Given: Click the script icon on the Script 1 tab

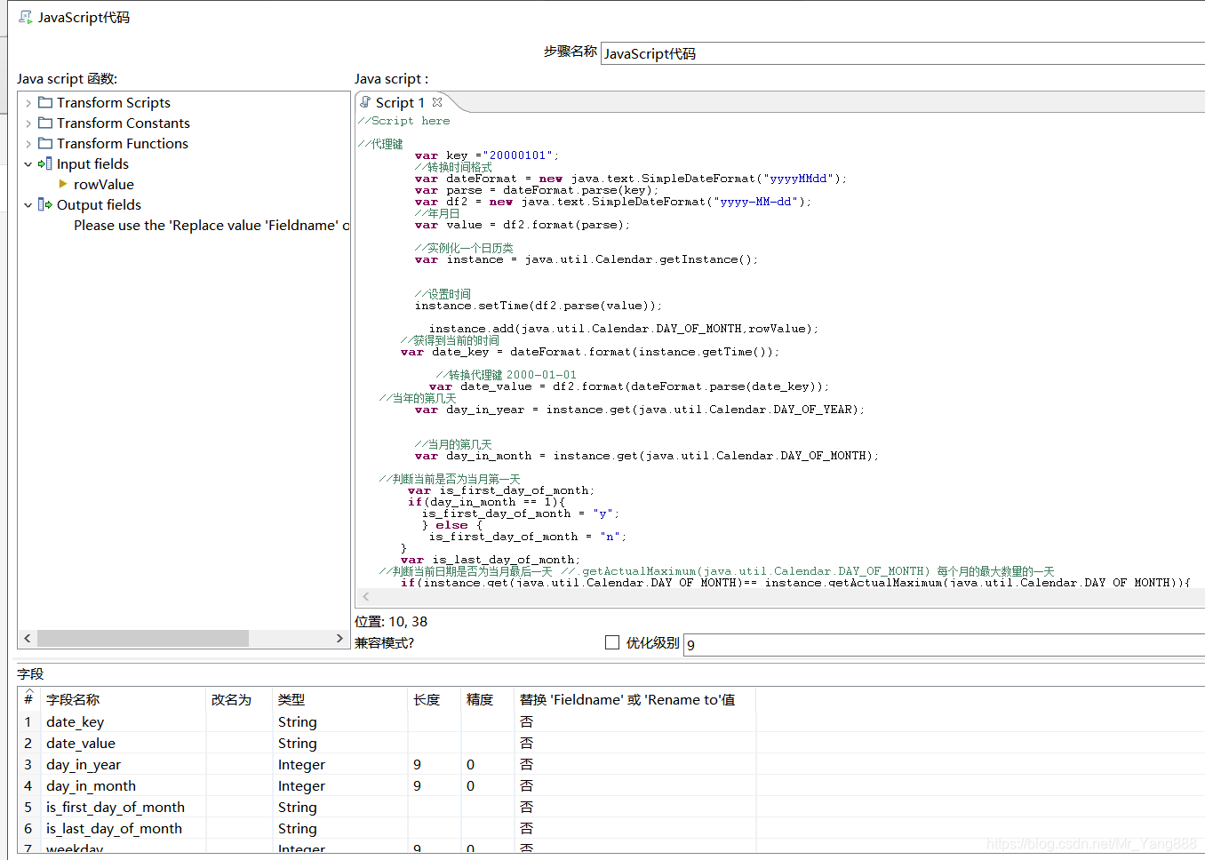Looking at the screenshot, I should [365, 102].
